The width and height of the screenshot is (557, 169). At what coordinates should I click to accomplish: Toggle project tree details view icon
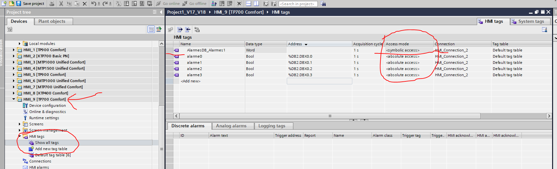coord(151,29)
